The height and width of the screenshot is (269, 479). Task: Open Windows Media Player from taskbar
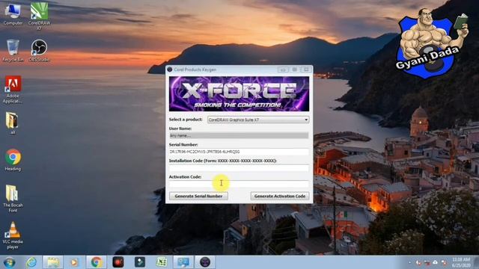pyautogui.click(x=74, y=262)
